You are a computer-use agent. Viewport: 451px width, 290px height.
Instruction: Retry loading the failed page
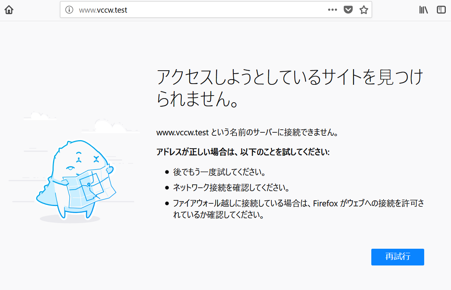(397, 257)
